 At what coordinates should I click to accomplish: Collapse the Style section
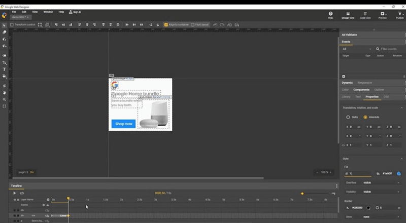coord(401,159)
